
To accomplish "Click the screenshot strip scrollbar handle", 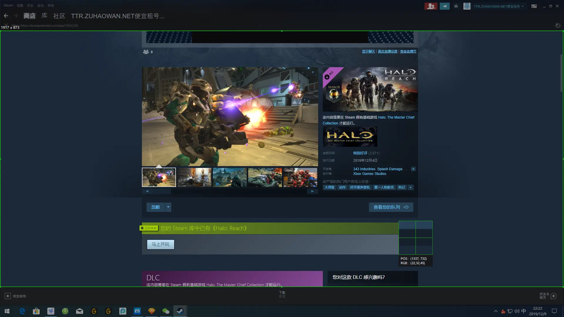I will pyautogui.click(x=162, y=191).
